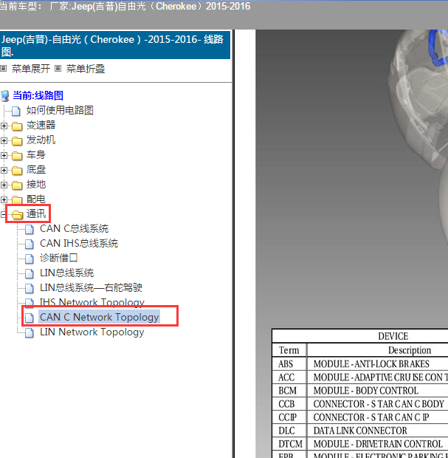The width and height of the screenshot is (448, 458).
Task: Select the 发动机 folder label
Action: (x=41, y=140)
